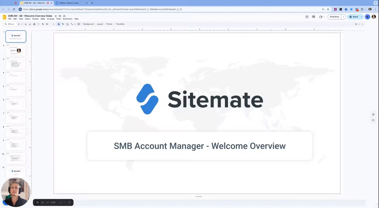Bookmark this page with address-bar star
The image size is (379, 208).
pos(328,9)
